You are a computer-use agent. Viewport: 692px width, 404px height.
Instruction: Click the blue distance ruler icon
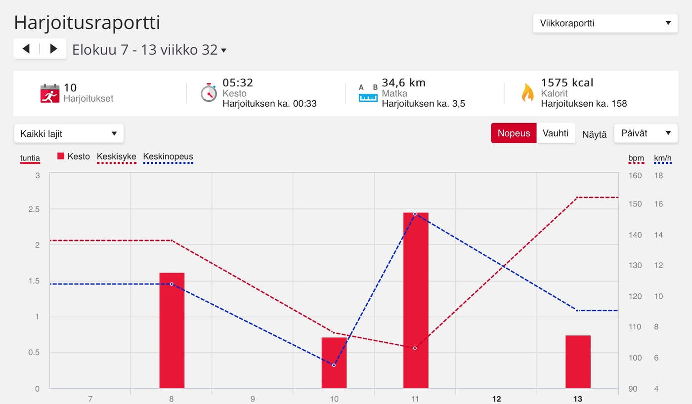coord(368,93)
